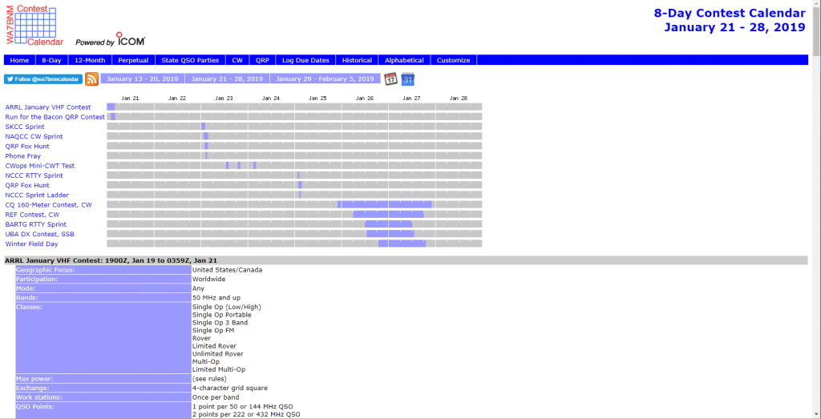Image resolution: width=821 pixels, height=419 pixels.
Task: Open State QSO Parties in the navigation bar
Action: click(190, 60)
